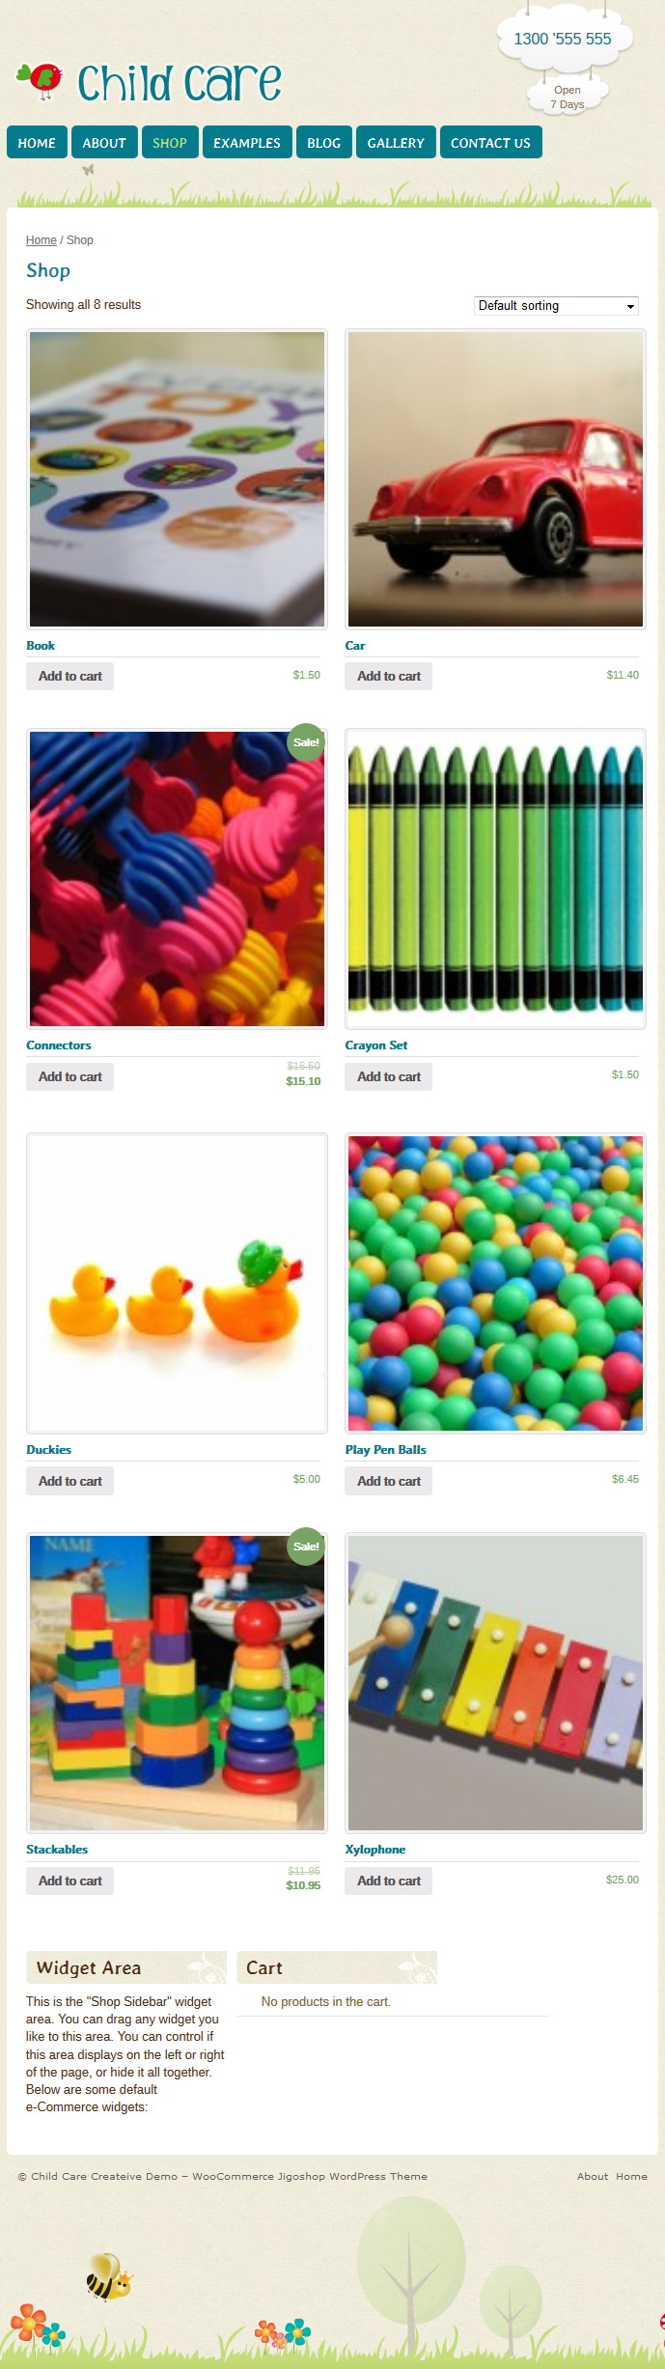Follow the Home breadcrumb link
The image size is (665, 2369).
[x=42, y=240]
